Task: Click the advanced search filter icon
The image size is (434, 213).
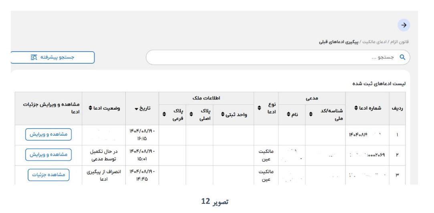Action: tap(34, 57)
